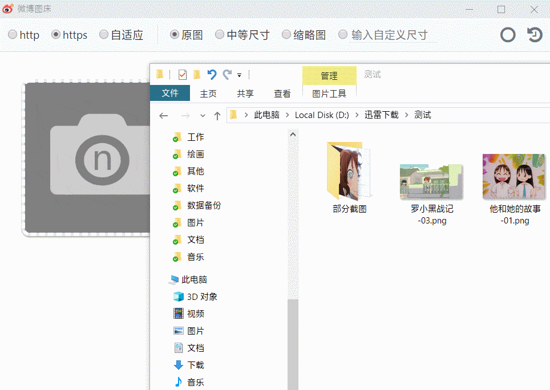Expand the recent locations dropdown arrow
Image resolution: width=550 pixels, height=390 pixels.
[x=203, y=116]
